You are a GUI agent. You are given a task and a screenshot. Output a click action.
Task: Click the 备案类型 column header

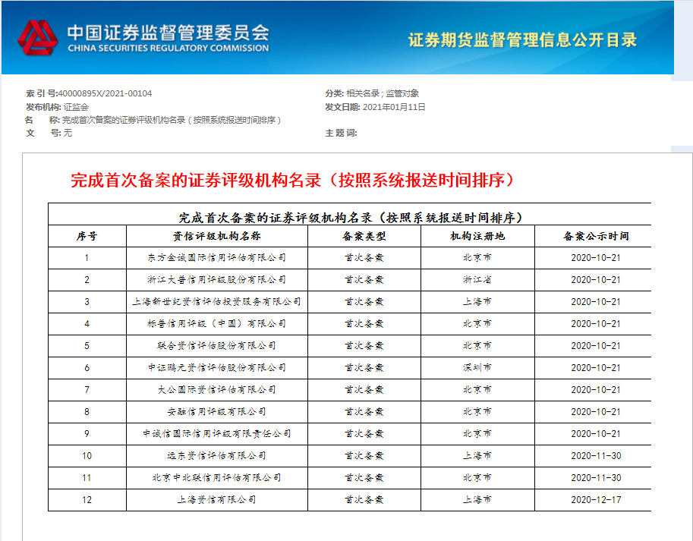pos(364,236)
